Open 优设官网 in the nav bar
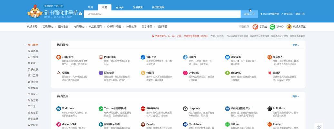Screen dimensions: 334x129 [x=32, y=27]
